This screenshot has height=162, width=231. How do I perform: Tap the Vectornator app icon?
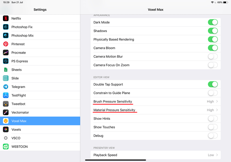tap(6, 112)
